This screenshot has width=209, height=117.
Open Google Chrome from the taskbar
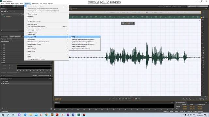[x=46, y=115]
